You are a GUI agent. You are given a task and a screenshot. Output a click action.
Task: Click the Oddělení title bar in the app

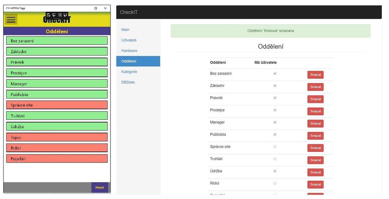[57, 31]
